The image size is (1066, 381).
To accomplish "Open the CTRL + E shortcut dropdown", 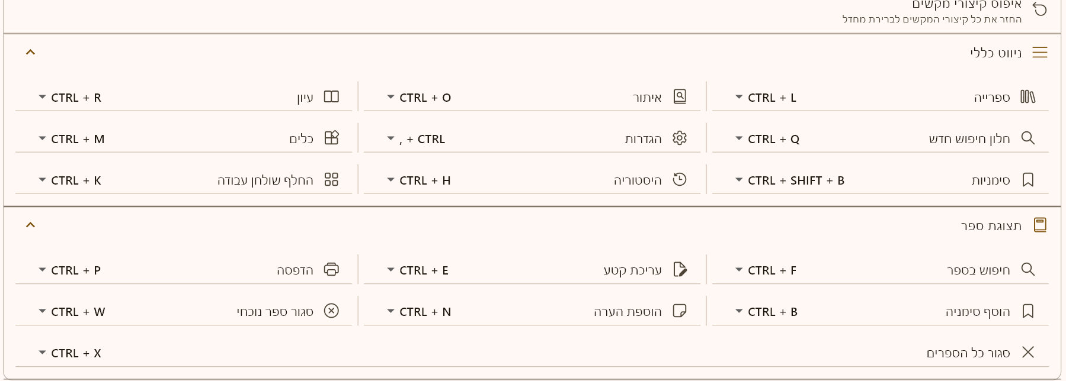I will click(x=390, y=270).
